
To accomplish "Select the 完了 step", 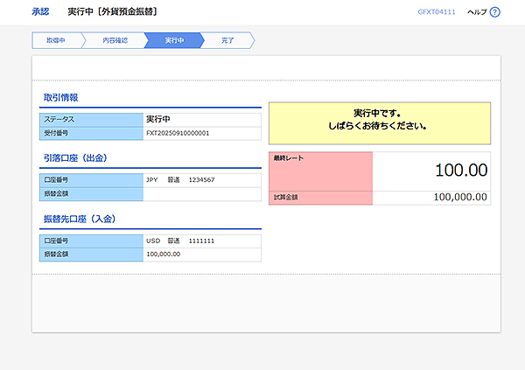I will (x=227, y=40).
